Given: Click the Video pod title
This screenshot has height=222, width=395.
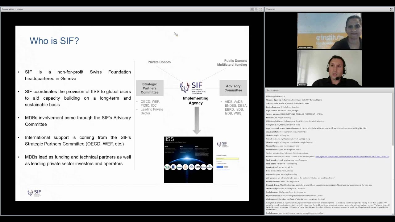Looking at the screenshot, I should click(269, 9).
